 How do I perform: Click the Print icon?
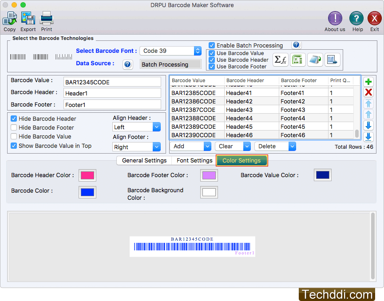pyautogui.click(x=47, y=18)
